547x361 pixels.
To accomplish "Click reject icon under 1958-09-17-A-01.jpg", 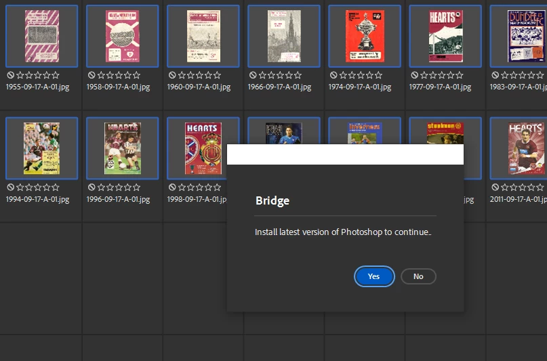I will [92, 75].
